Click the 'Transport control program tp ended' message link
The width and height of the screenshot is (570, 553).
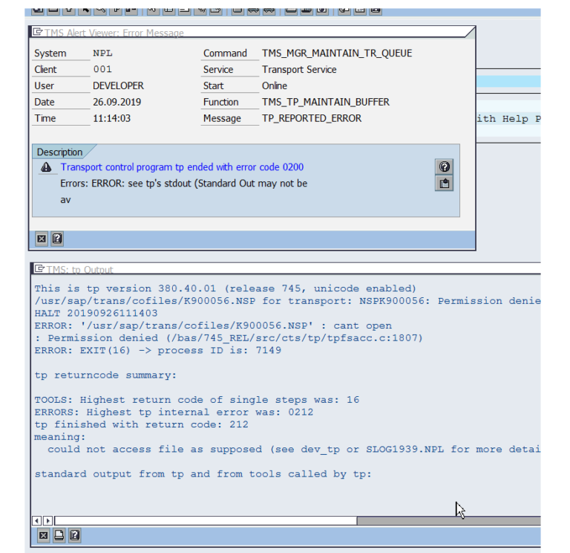(x=182, y=167)
